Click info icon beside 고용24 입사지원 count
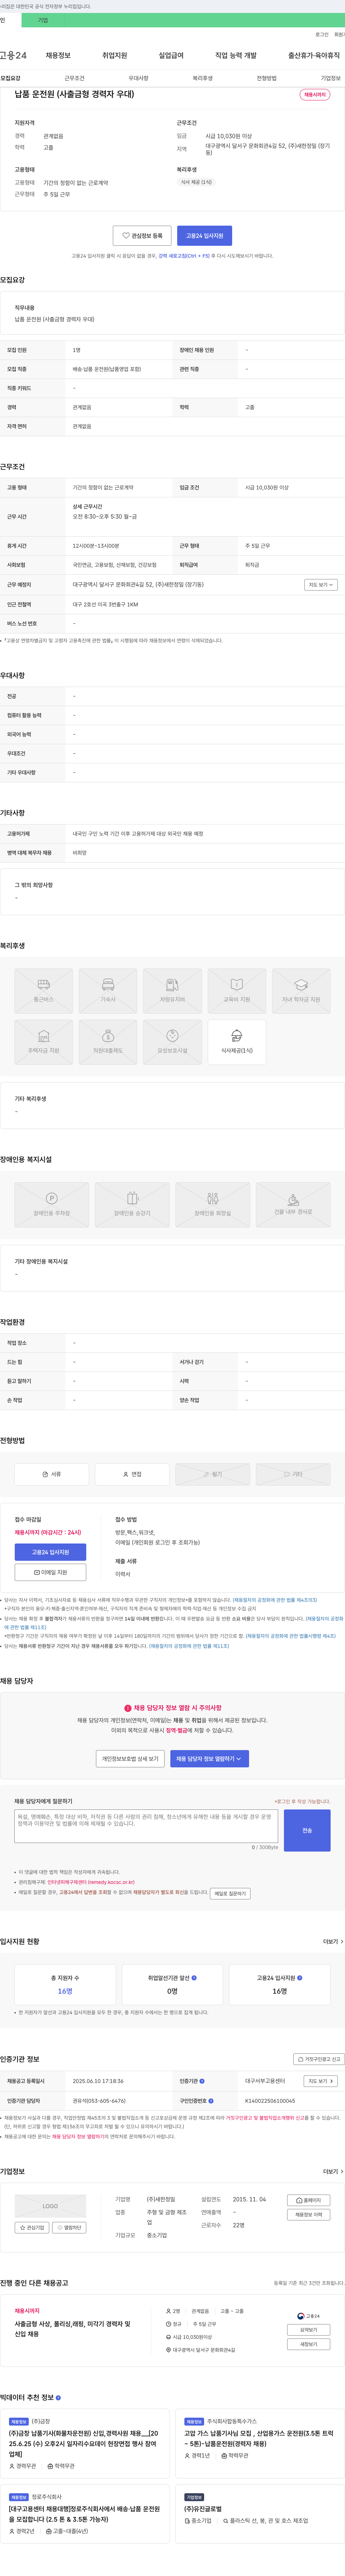This screenshot has height=2576, width=345. pos(300,1977)
